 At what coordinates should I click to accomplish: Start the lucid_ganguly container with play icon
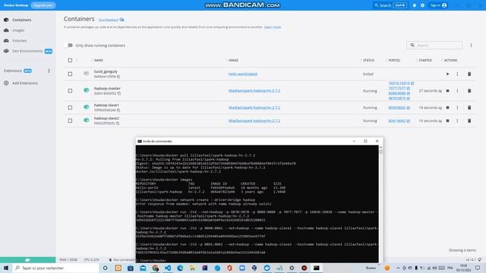point(447,74)
